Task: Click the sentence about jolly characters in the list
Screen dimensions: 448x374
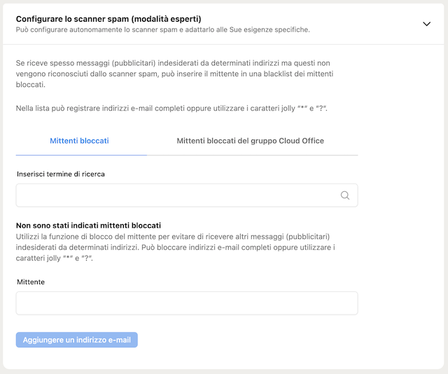Action: point(171,109)
